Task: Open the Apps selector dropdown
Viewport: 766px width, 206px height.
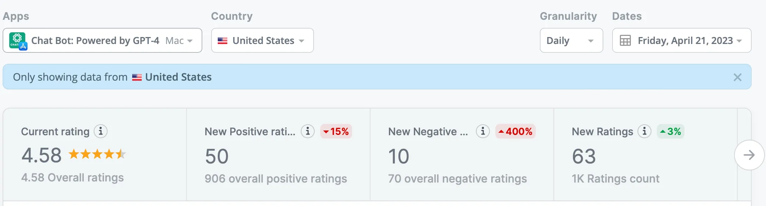Action: 102,41
